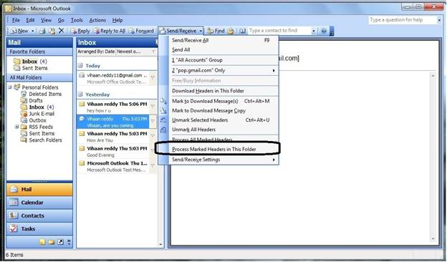Select 'Process Marked Headers in This Folder'

213,149
